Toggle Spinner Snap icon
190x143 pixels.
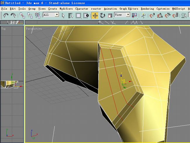(175, 16)
